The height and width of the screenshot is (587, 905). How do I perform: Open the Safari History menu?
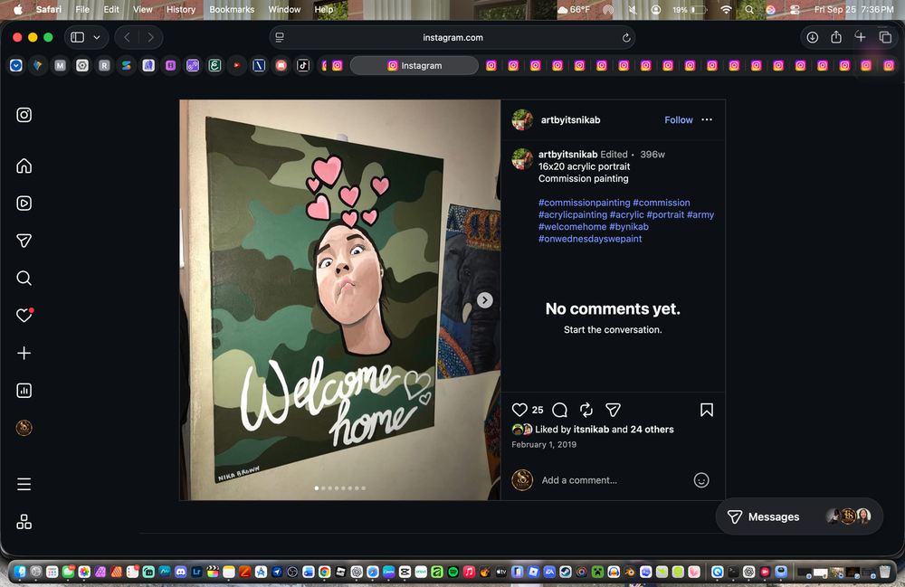pos(181,9)
